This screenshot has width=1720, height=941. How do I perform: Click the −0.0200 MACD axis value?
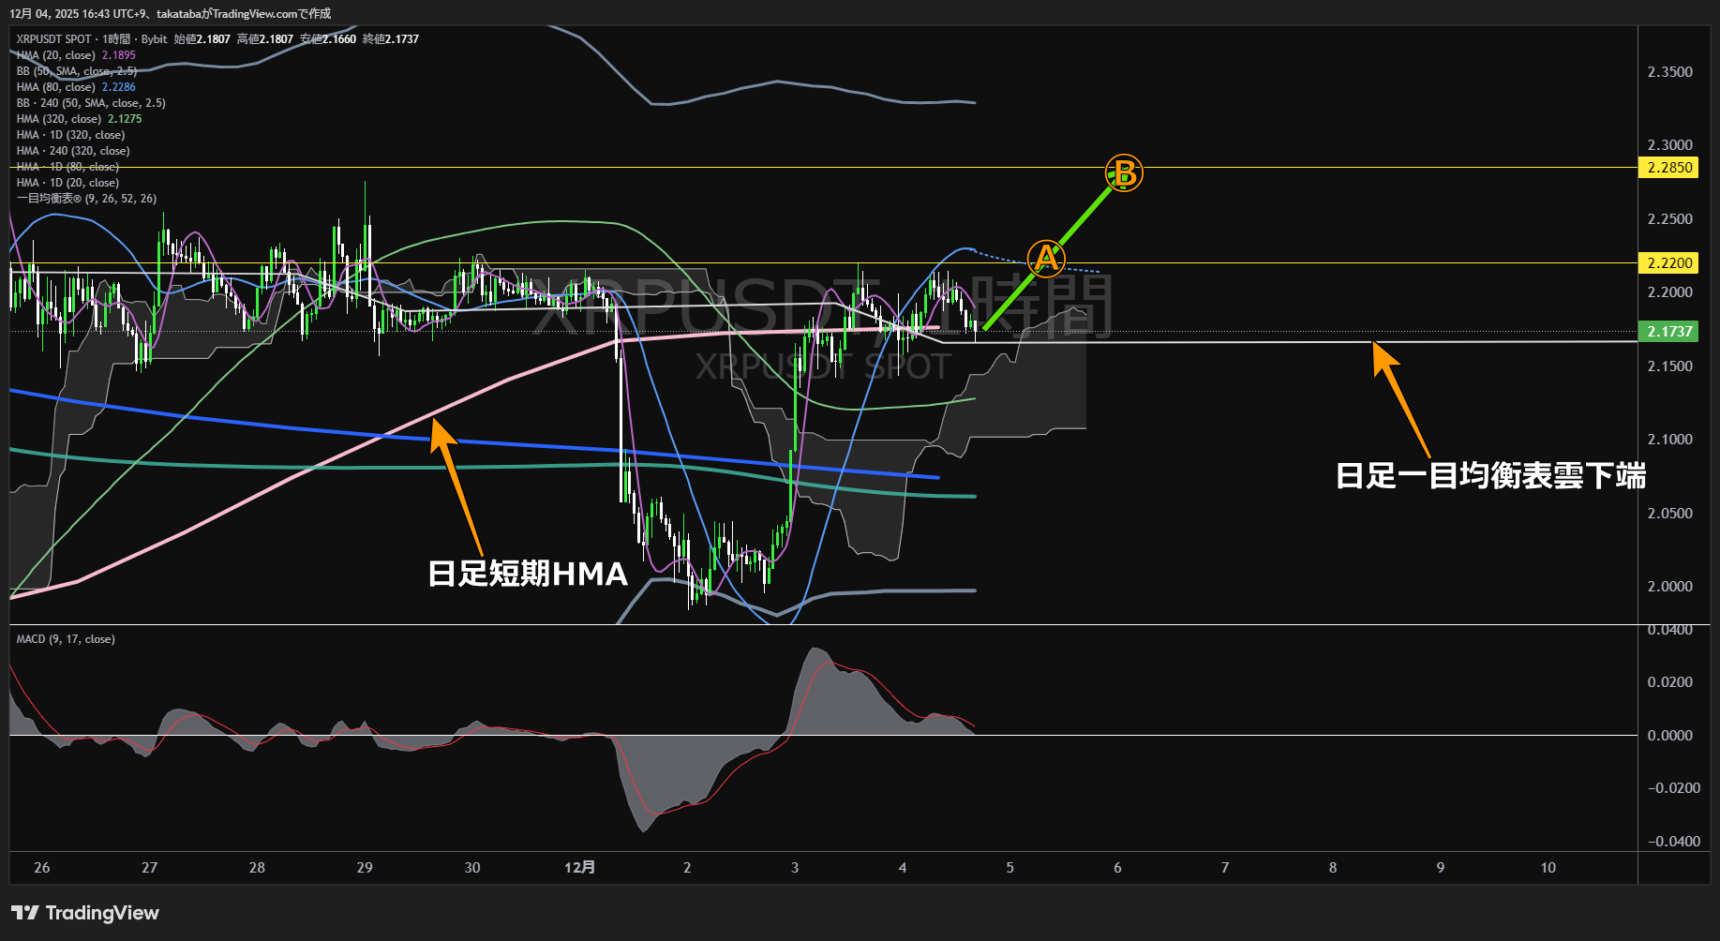[x=1673, y=788]
